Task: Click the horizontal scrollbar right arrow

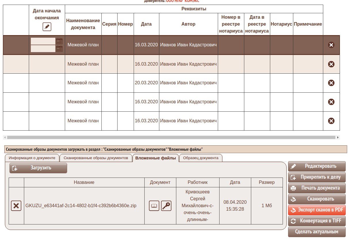Action: [338, 138]
